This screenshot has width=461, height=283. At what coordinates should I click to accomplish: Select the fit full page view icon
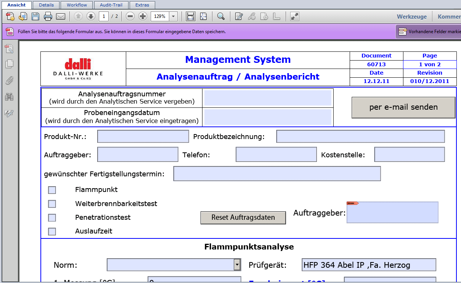click(x=203, y=16)
